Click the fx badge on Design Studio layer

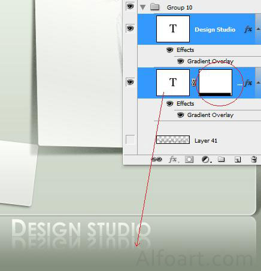pyautogui.click(x=248, y=29)
